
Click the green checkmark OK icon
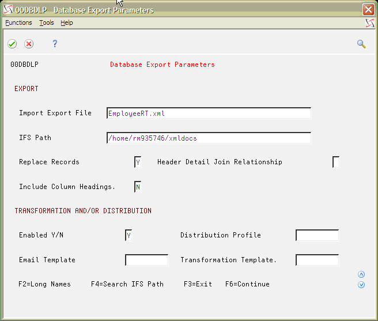tap(12, 44)
